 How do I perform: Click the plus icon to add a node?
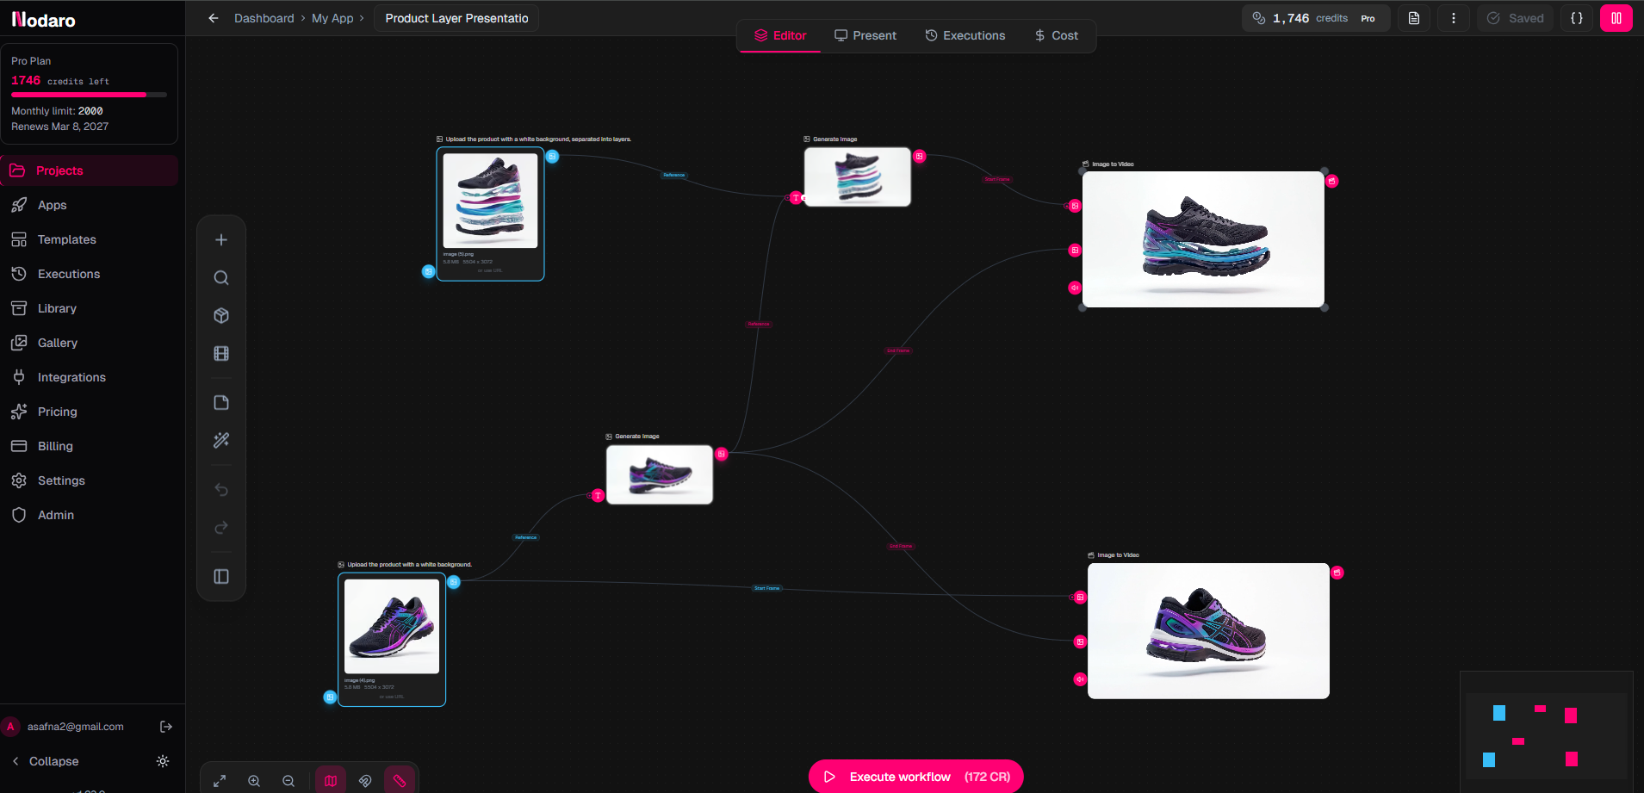tap(221, 240)
